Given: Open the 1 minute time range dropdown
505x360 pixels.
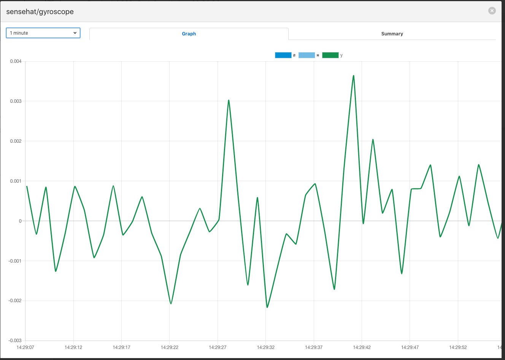Looking at the screenshot, I should [x=43, y=33].
